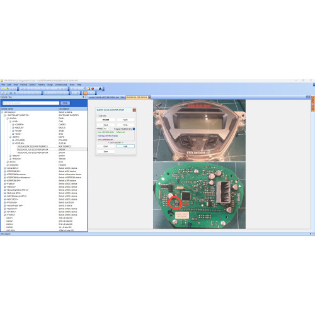The height and width of the screenshot is (315, 315).
Task: Click the Messages panel title bar
Action: pos(157,234)
